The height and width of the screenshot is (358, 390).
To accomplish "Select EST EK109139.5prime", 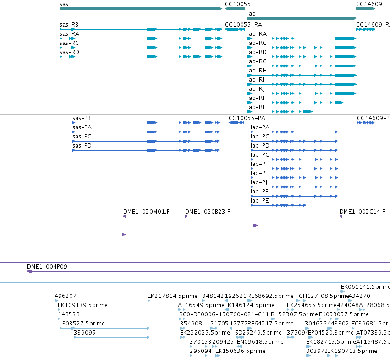I will click(82, 305).
